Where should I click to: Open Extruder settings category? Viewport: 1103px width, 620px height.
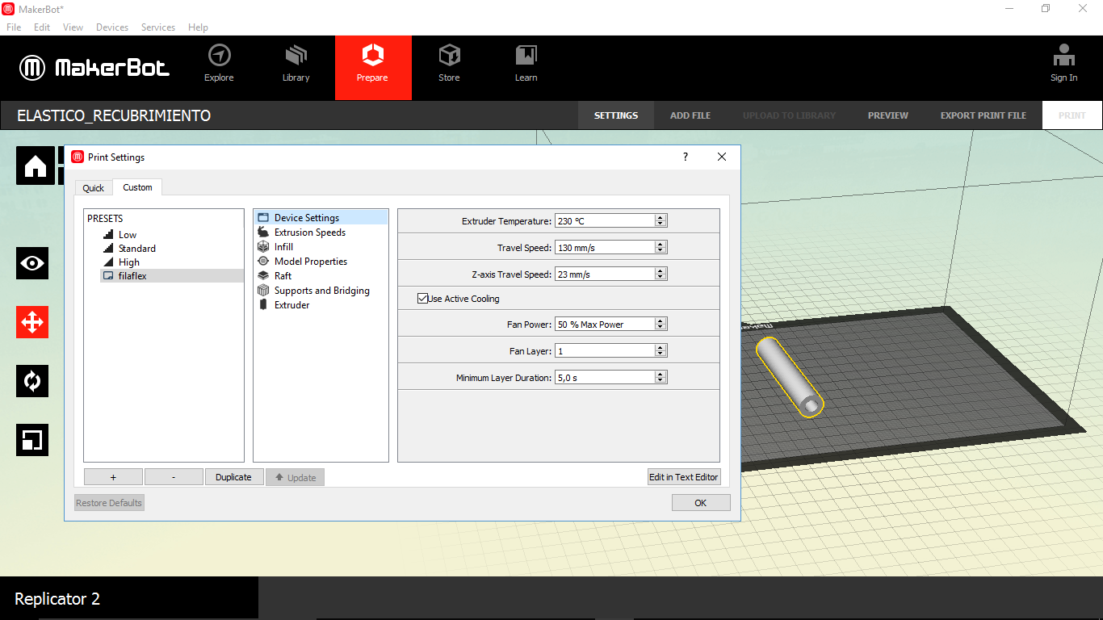click(291, 305)
